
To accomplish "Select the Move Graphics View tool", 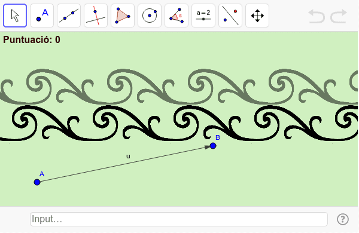I will click(257, 16).
